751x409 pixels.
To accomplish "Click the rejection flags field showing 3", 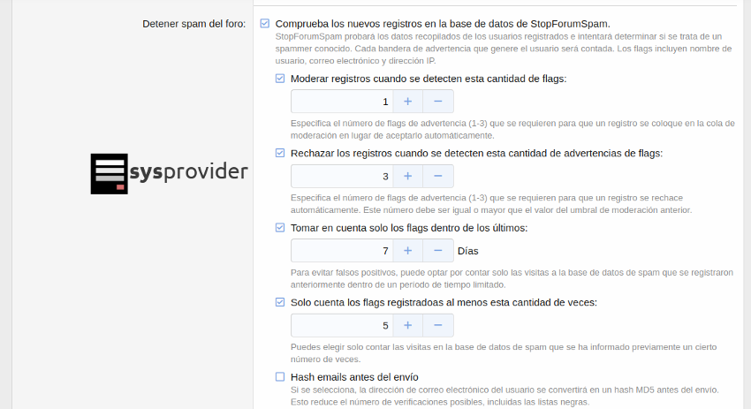I will [341, 176].
